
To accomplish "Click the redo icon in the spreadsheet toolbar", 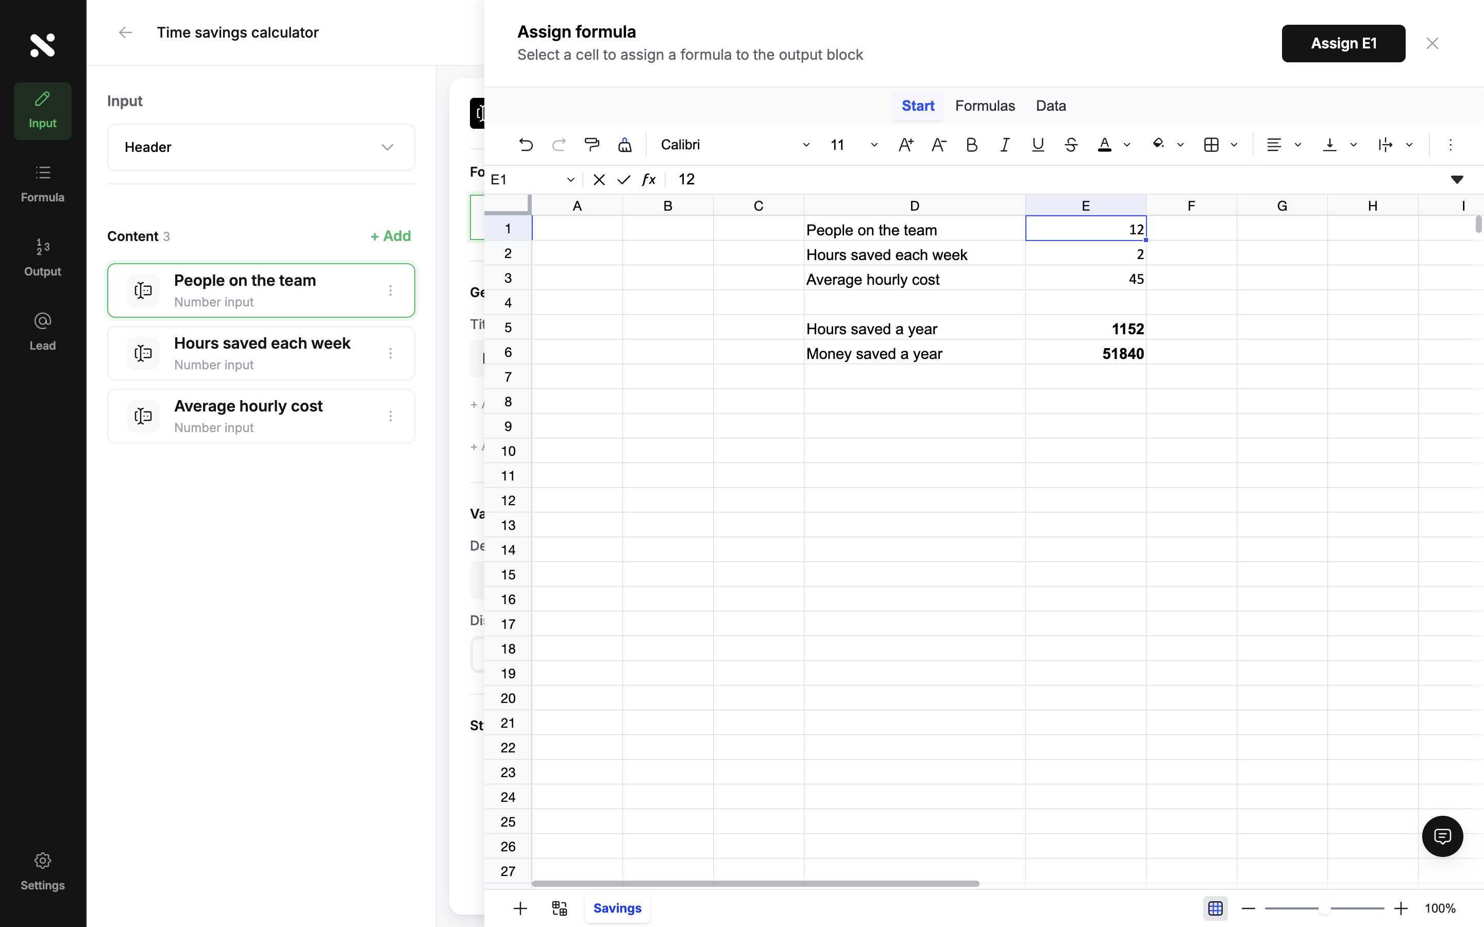I will (x=558, y=145).
